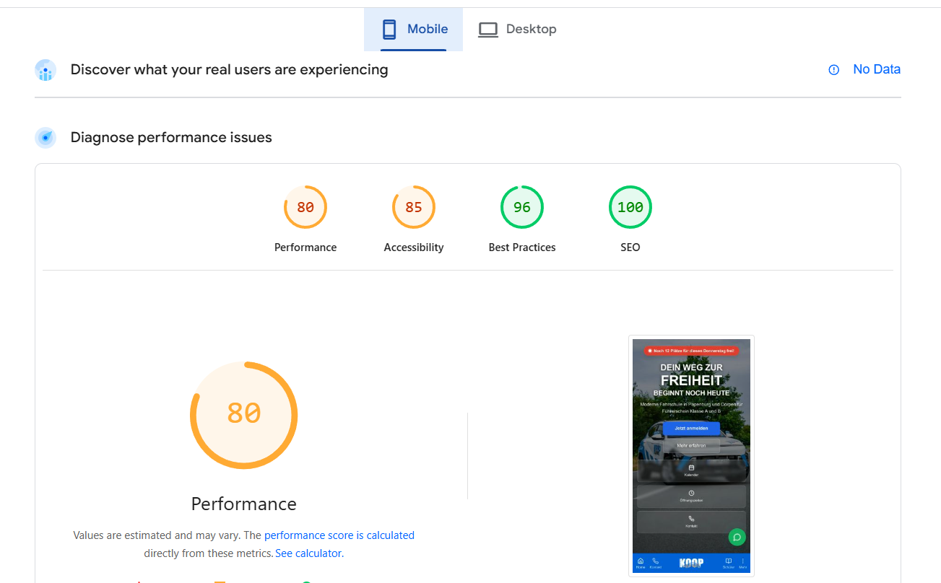Open the 'See calculator' link
Image resolution: width=941 pixels, height=583 pixels.
coord(308,553)
